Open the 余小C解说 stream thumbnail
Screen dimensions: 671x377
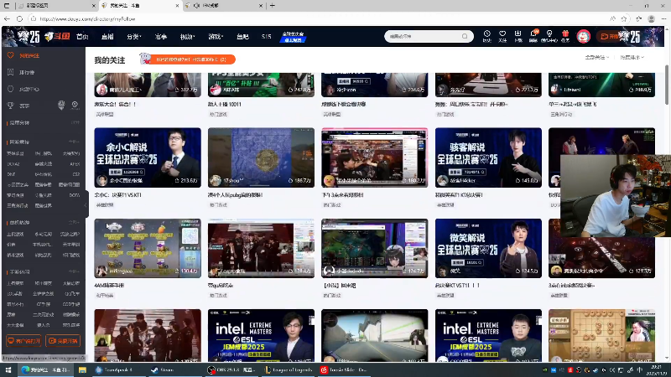tap(148, 158)
